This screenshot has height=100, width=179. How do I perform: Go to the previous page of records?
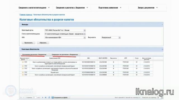point(23,97)
